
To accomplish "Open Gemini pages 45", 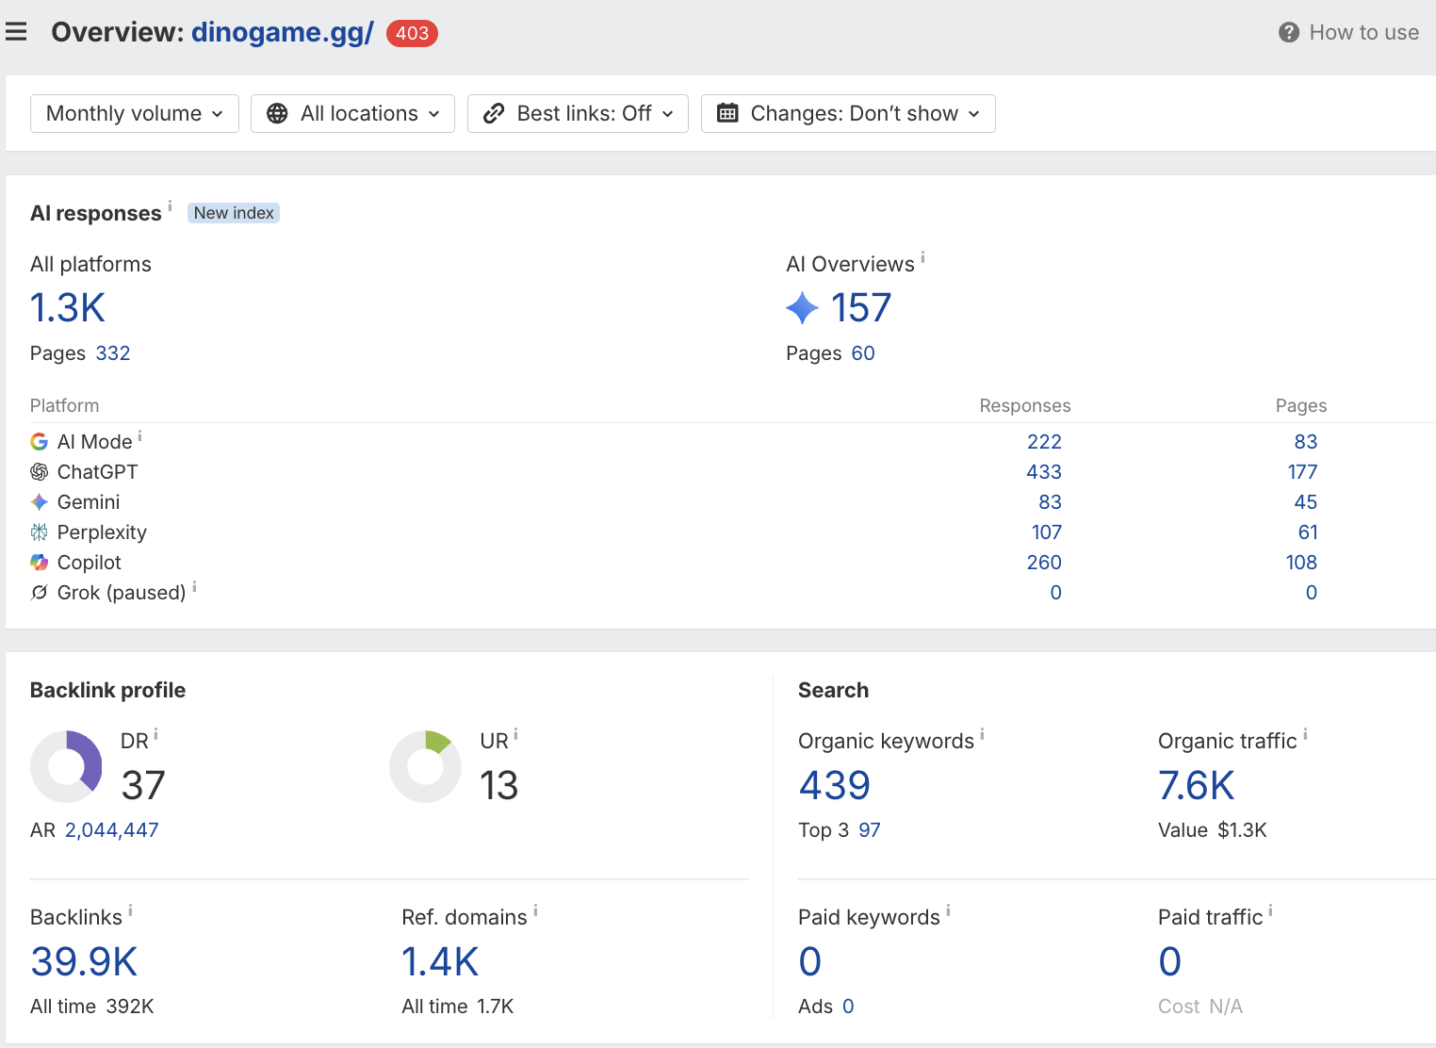I will (x=1306, y=502).
